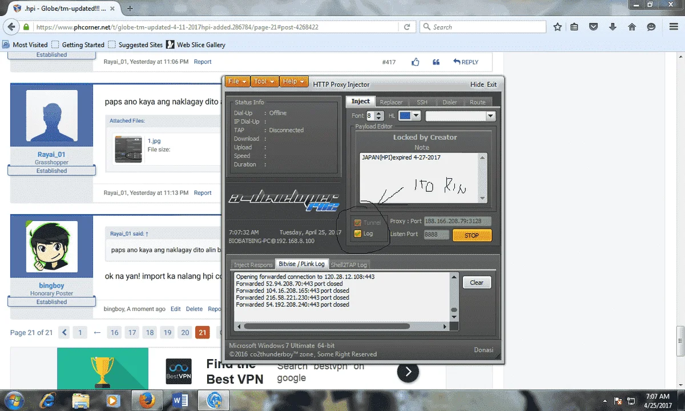Viewport: 685px width, 411px height.
Task: Like post #417 with thumbs-up icon
Action: pos(416,62)
